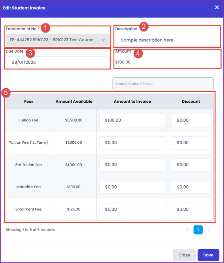Edit Enrolment Fee discount field
This screenshot has width=224, height=263.
190,209
